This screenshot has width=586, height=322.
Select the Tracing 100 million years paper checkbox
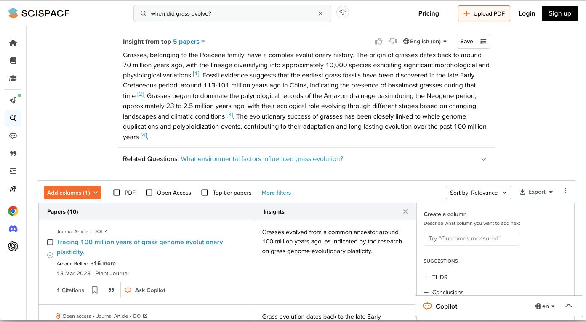50,242
